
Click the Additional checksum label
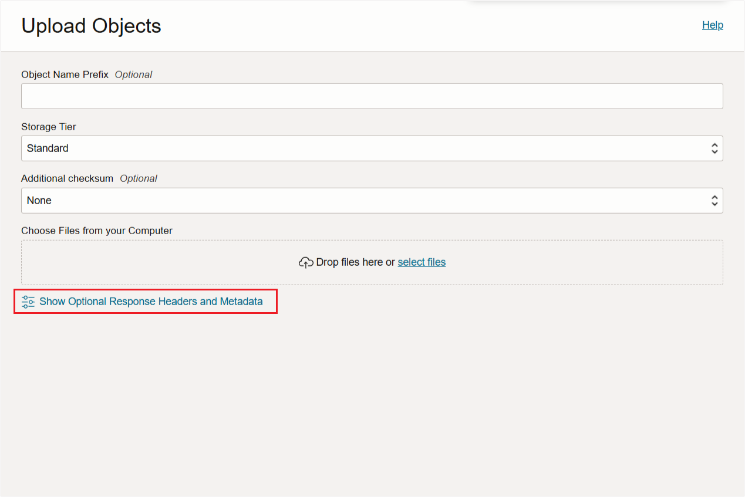point(68,178)
